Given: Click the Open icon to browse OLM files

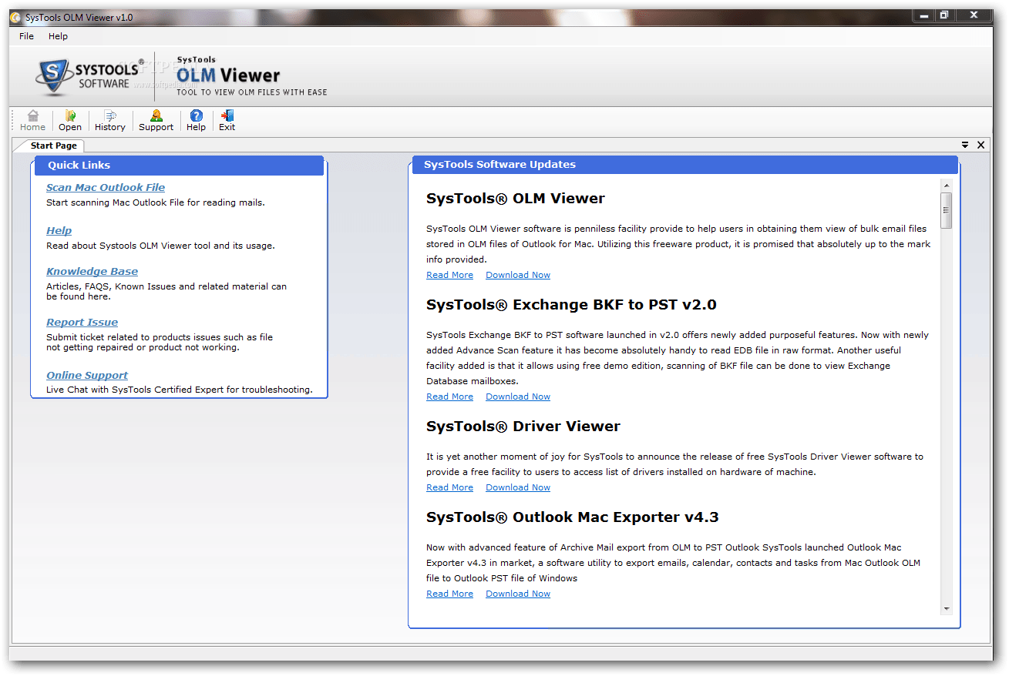Looking at the screenshot, I should pos(69,120).
